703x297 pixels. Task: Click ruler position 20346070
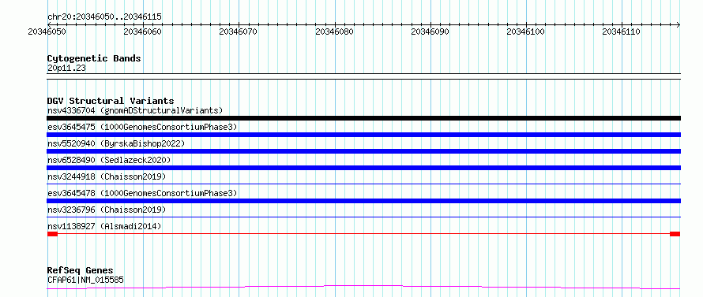pyautogui.click(x=239, y=32)
